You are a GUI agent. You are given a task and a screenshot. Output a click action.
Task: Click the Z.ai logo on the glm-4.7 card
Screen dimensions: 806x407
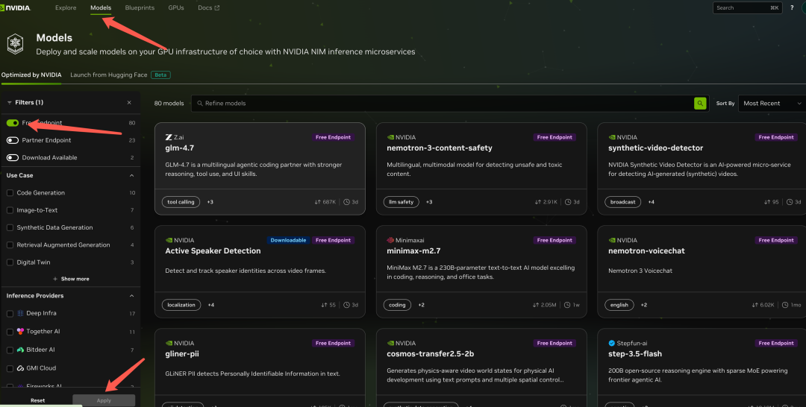[x=168, y=137]
